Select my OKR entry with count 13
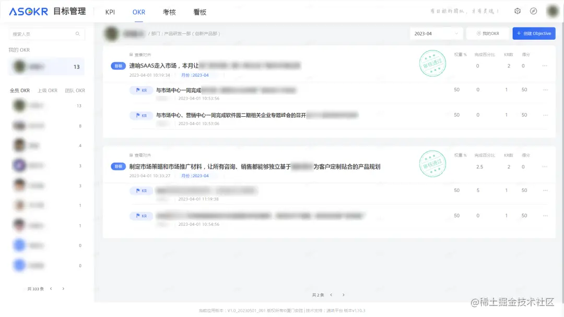 point(47,67)
